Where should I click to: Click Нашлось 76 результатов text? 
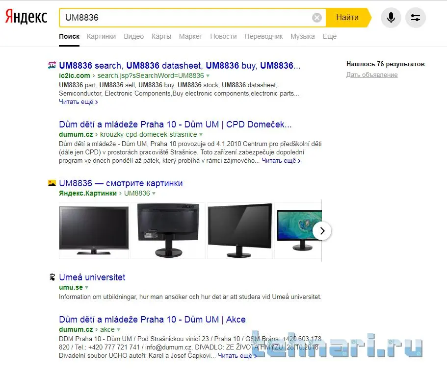coord(386,64)
